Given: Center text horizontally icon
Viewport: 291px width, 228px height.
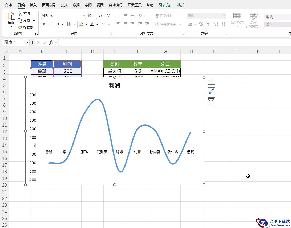Looking at the screenshot, I should point(126,24).
